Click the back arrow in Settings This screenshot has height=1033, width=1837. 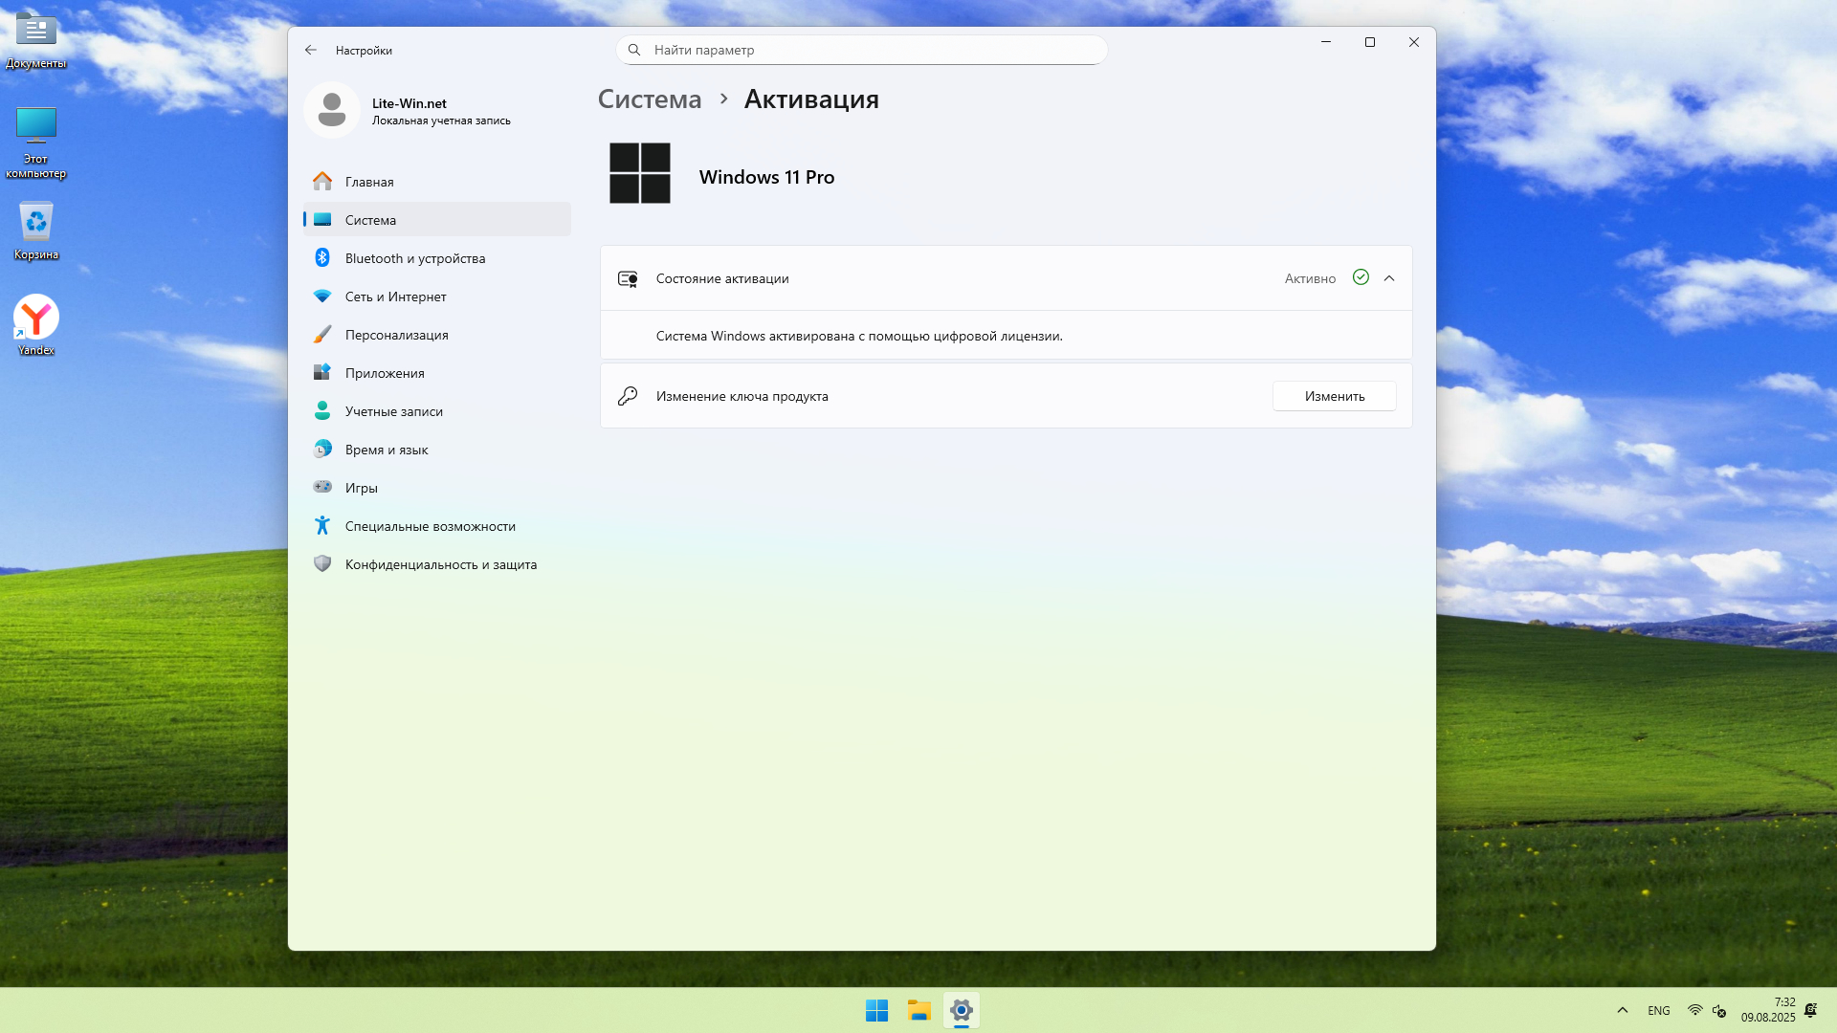[x=311, y=50]
